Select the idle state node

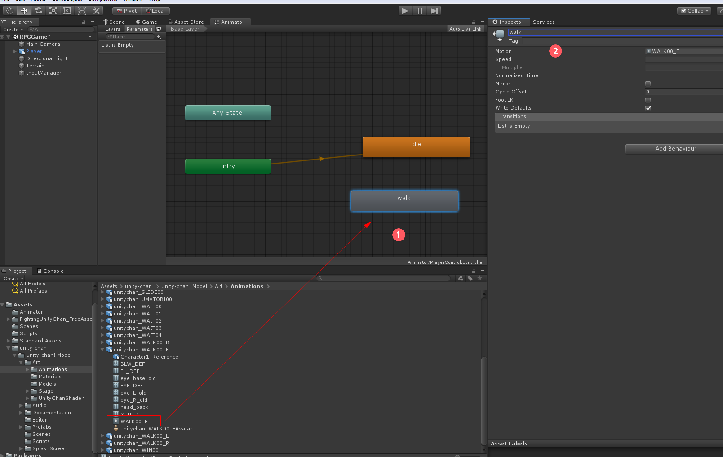(416, 147)
